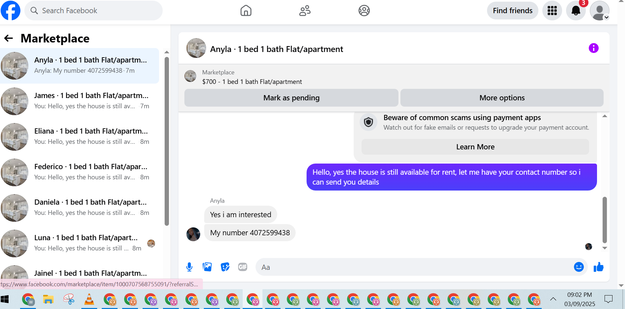Open the Windows notification center
The image size is (625, 309).
click(x=608, y=299)
